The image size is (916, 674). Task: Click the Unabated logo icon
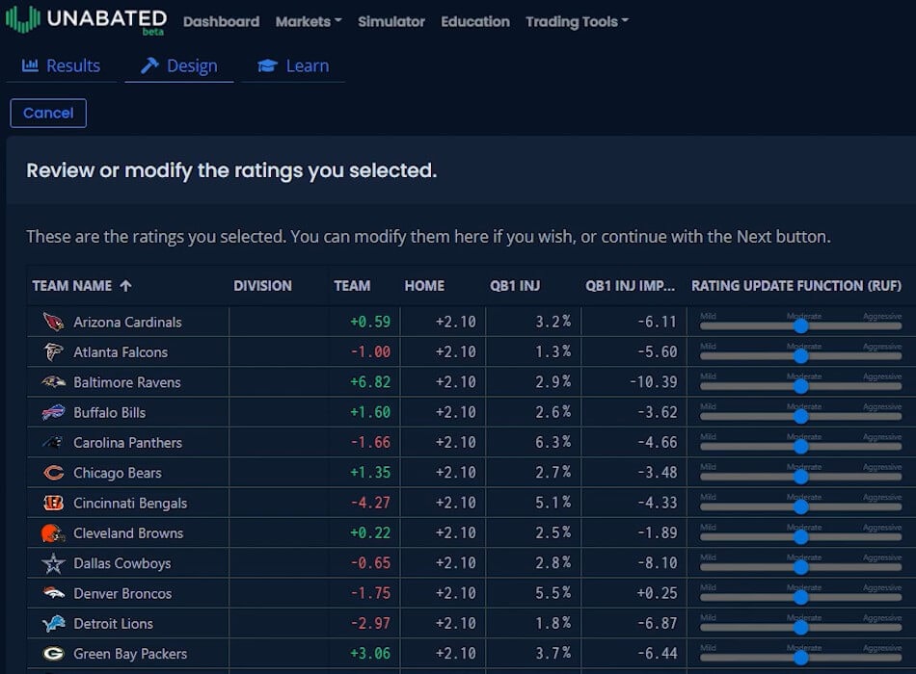[x=23, y=19]
